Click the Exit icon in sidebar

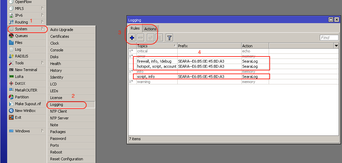tap(11, 117)
